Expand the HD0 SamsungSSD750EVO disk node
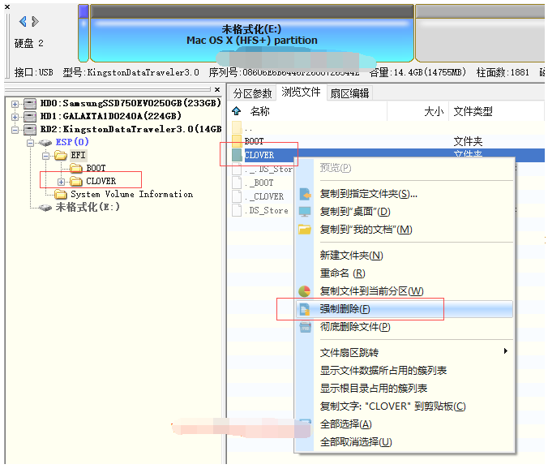548x473 pixels. click(x=15, y=104)
